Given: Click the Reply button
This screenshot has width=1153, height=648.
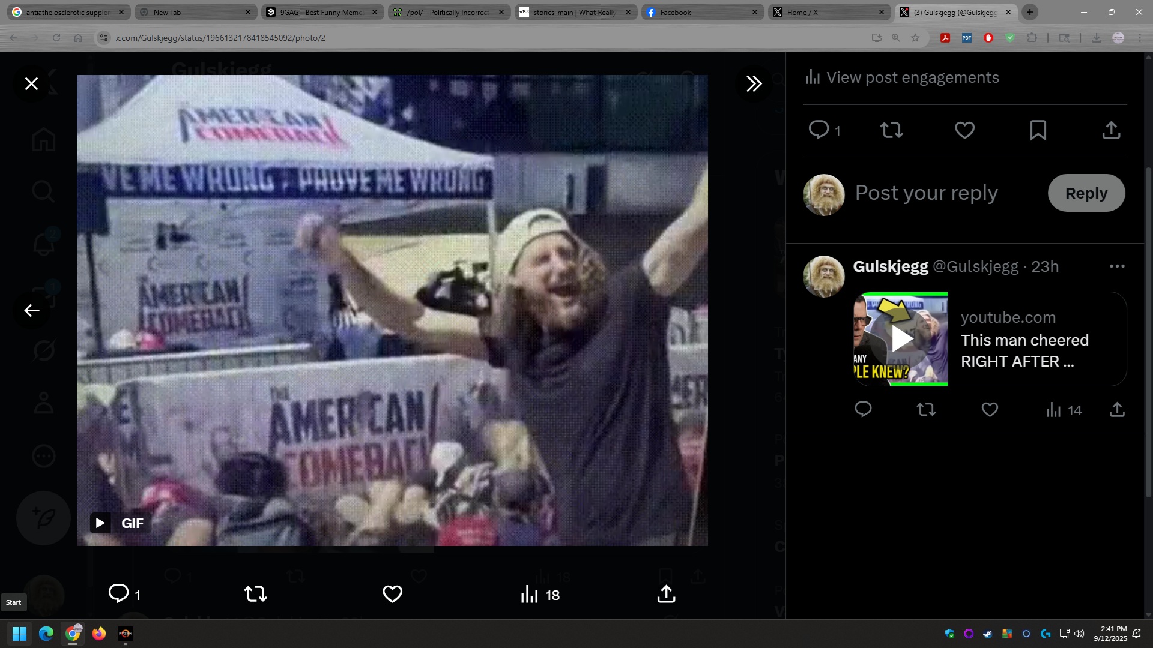Looking at the screenshot, I should point(1086,193).
